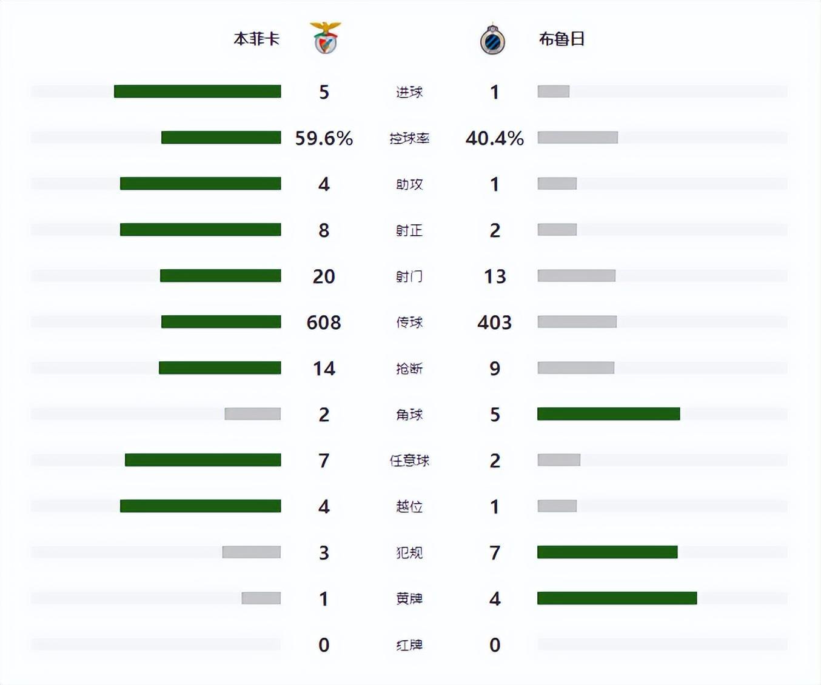This screenshot has width=821, height=685.
Task: Click the 越位 offside label
Action: click(409, 507)
